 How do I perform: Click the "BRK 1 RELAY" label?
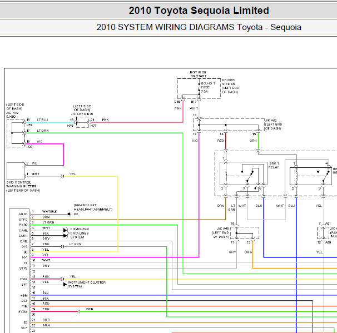coord(274,165)
